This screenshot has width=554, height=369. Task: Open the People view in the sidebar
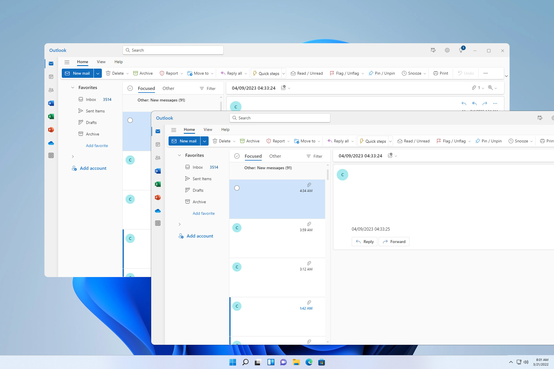click(158, 158)
